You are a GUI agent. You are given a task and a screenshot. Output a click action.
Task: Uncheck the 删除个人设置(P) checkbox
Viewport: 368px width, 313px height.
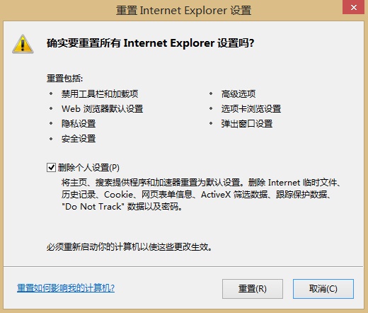[51, 168]
